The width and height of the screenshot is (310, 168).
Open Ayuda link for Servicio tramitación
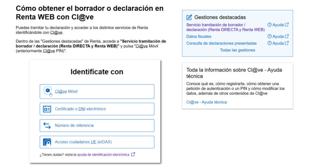(278, 25)
